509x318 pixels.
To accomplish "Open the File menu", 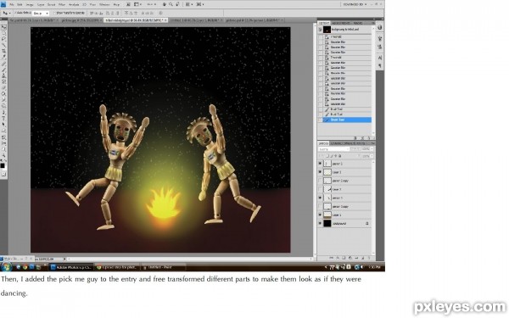I will 12,4.
